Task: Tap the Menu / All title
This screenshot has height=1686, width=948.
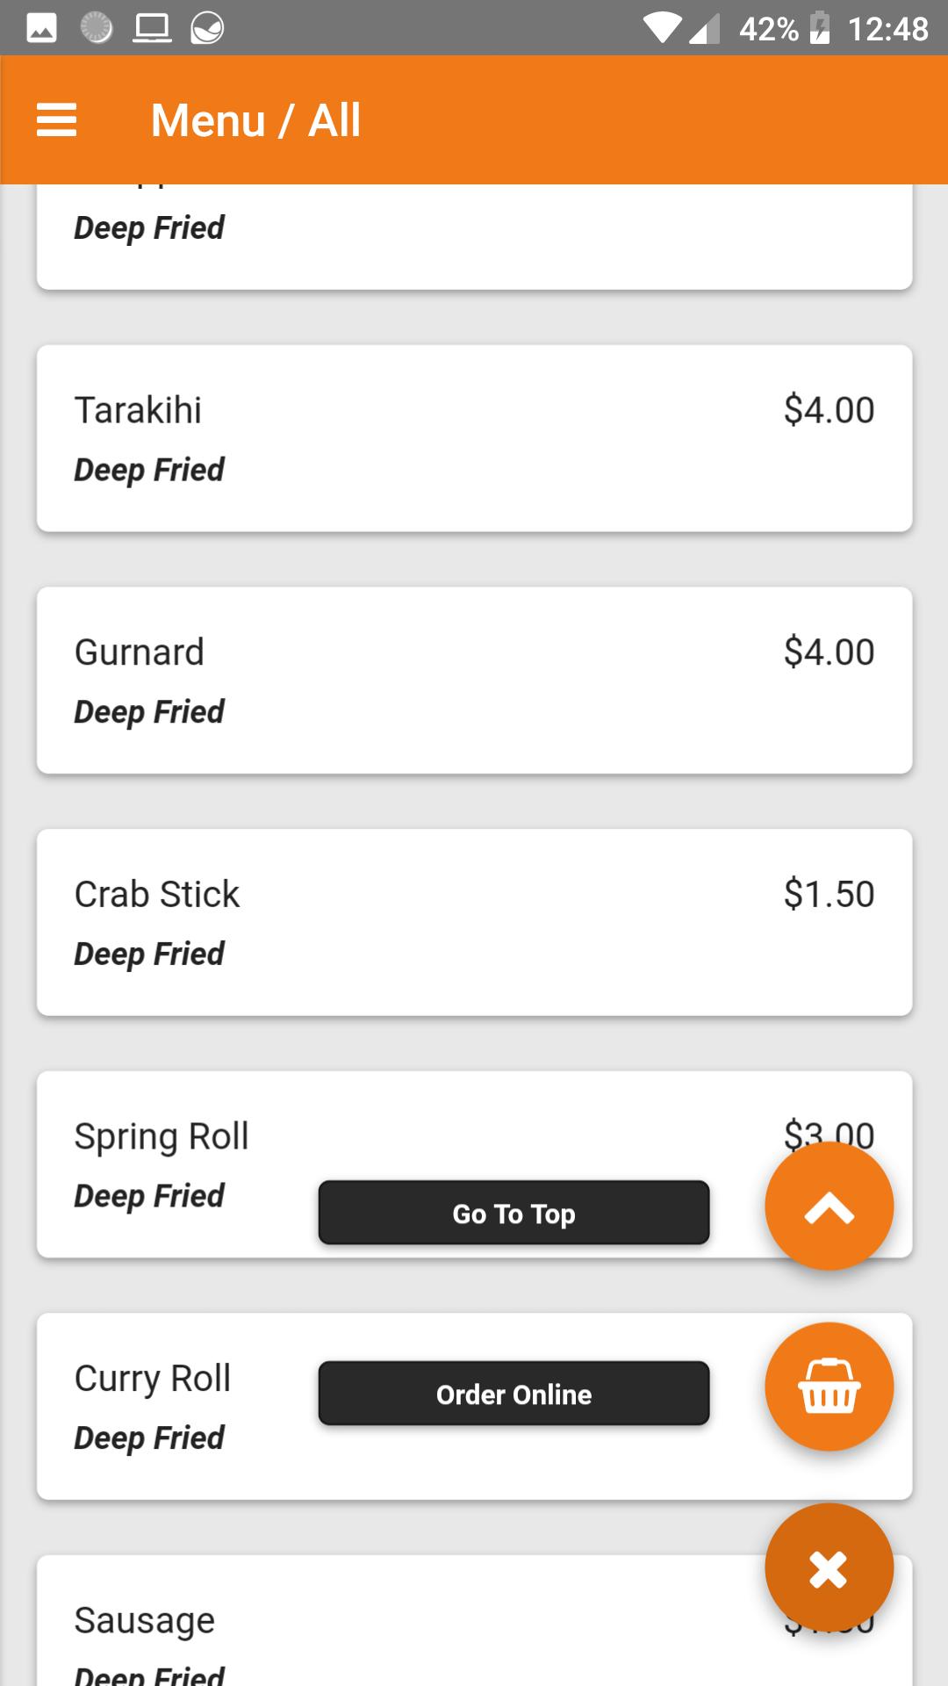Action: coord(255,120)
